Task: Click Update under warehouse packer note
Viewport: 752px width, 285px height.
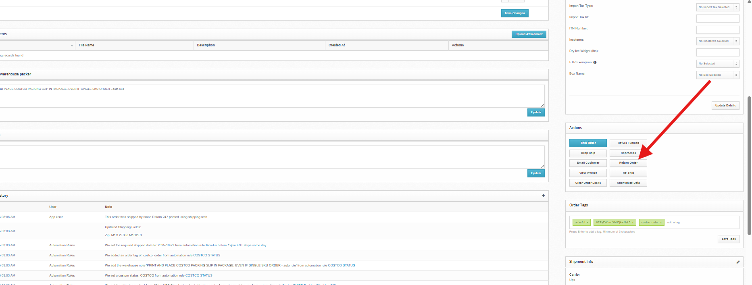Action: [x=536, y=112]
